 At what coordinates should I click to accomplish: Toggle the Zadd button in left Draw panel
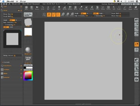6,27
